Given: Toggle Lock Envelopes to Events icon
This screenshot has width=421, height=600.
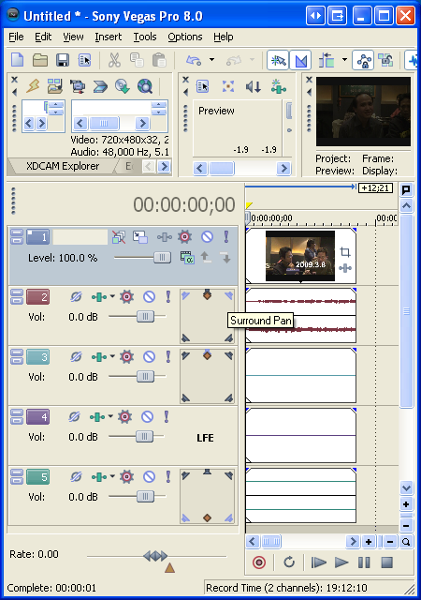Looking at the screenshot, I should coord(363,60).
